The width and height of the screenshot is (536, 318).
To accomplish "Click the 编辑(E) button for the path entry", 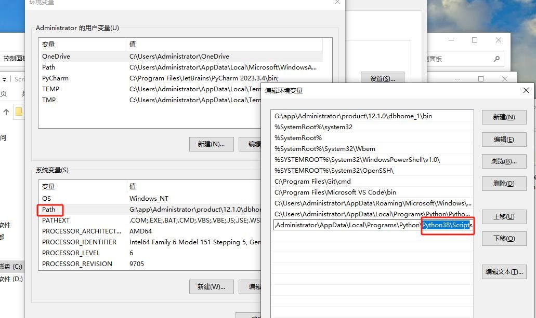I will [x=504, y=140].
